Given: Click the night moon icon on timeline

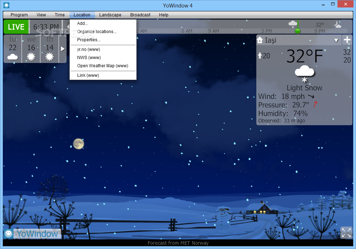Looking at the screenshot, I should (337, 24).
